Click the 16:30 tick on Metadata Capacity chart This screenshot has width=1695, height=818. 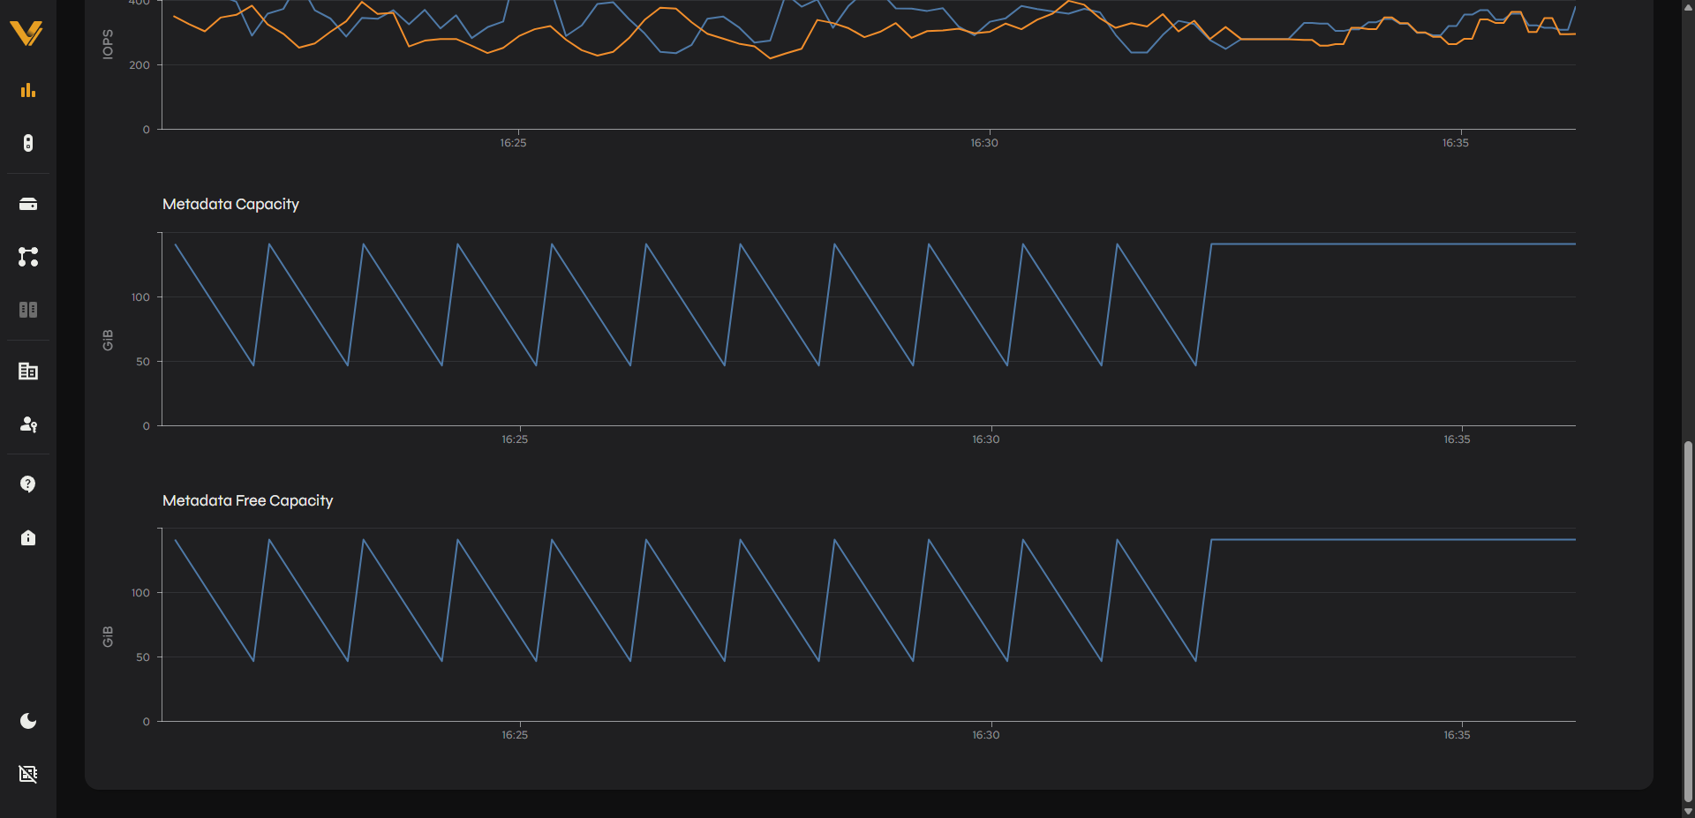(986, 439)
